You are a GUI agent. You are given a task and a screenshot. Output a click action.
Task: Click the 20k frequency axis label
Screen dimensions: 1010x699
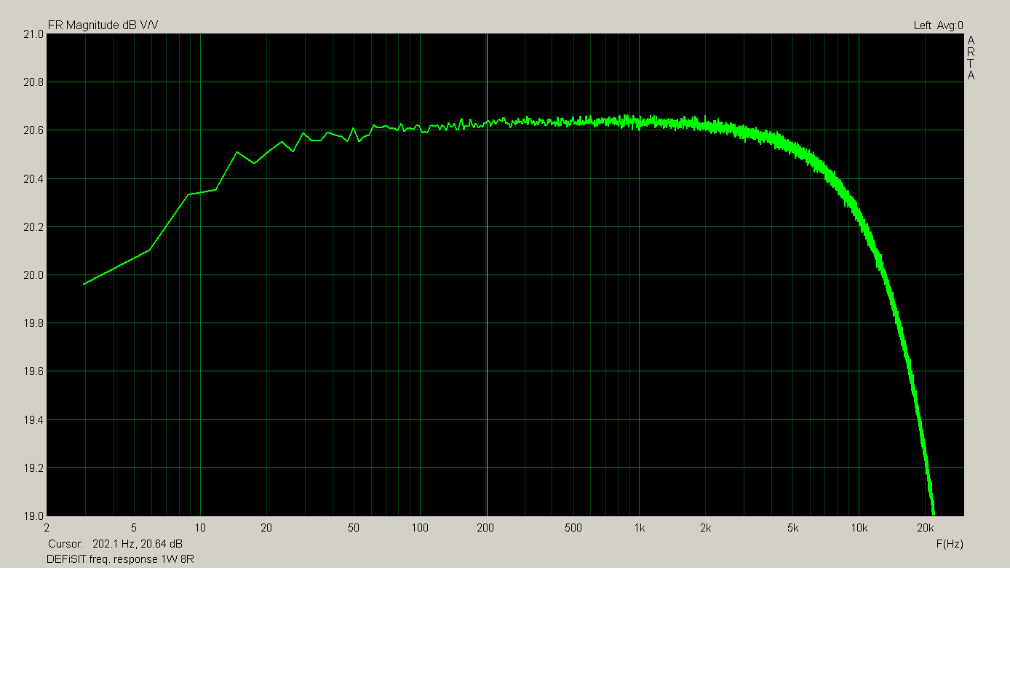pos(926,528)
